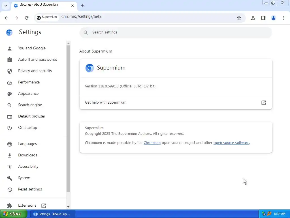This screenshot has width=290, height=218.
Task: Click the external link icon for Get help
Action: click(x=264, y=103)
